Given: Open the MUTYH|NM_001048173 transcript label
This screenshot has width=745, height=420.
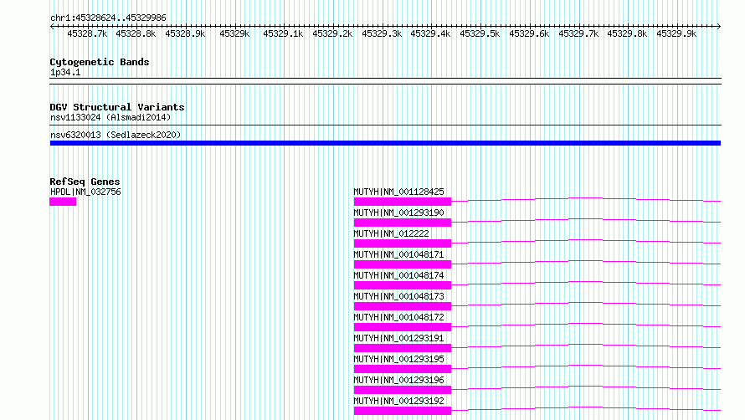Looking at the screenshot, I should 398,296.
